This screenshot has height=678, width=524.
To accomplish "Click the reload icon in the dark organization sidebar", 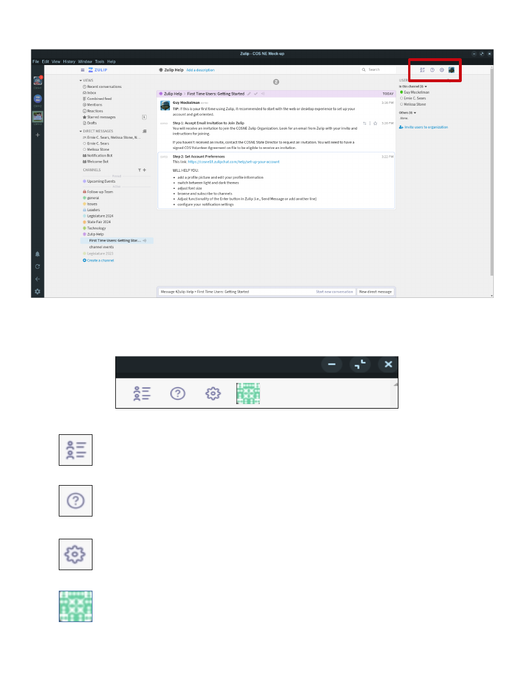I will click(37, 267).
